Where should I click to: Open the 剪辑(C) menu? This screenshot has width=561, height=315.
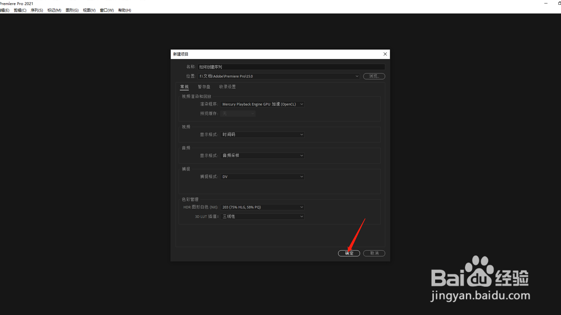(x=20, y=10)
